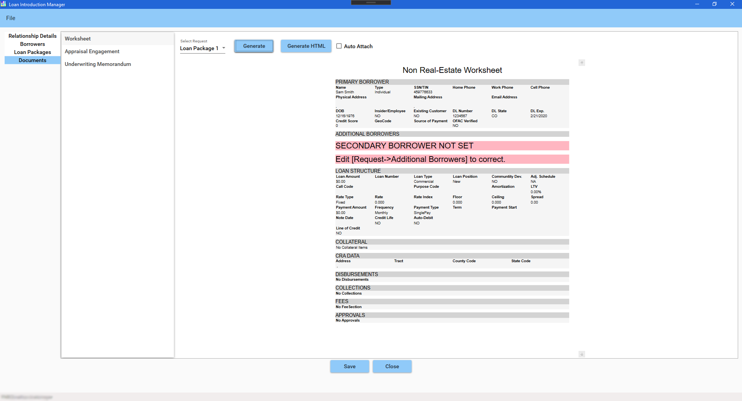Click the Generate HTML button

tap(306, 46)
